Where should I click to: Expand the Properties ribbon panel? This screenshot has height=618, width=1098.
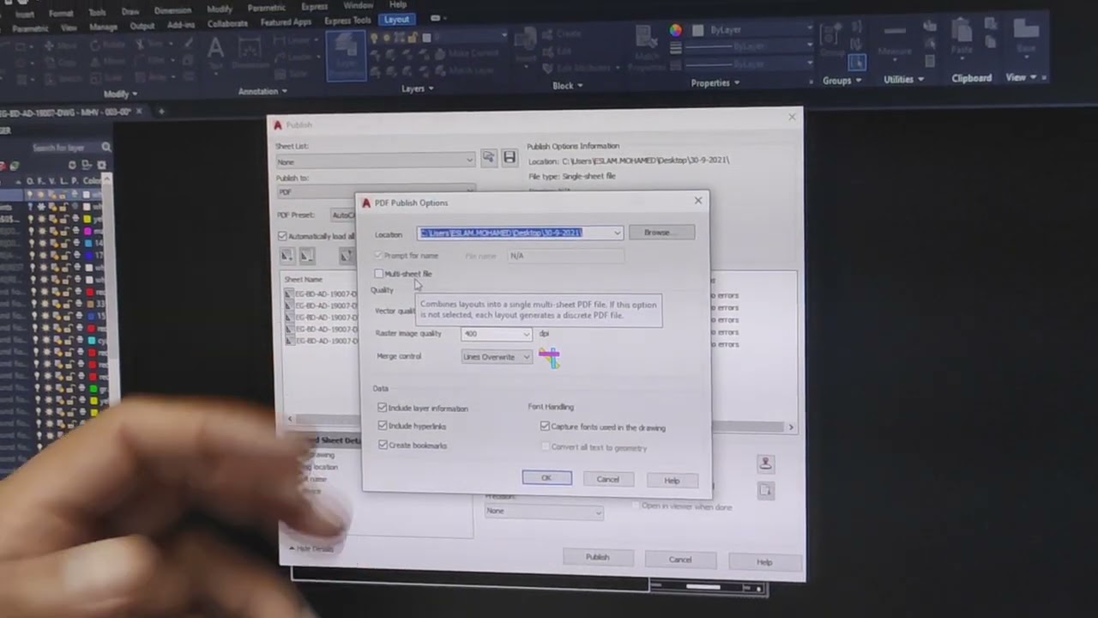715,83
